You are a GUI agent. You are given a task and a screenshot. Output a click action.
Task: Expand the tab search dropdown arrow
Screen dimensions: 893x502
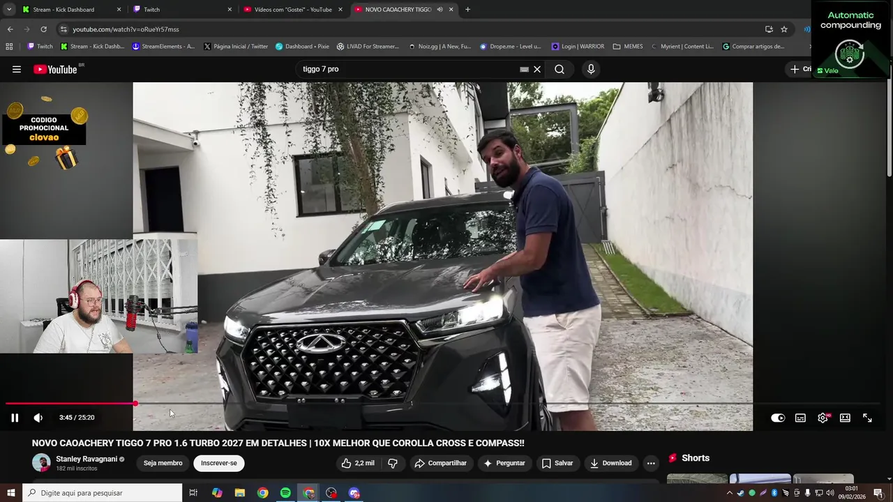point(9,10)
